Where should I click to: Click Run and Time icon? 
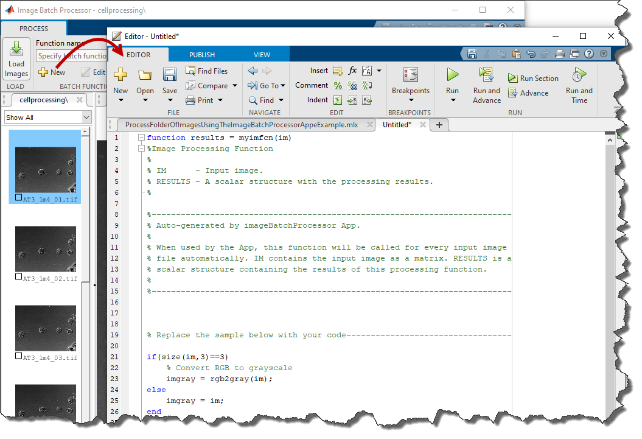(579, 74)
